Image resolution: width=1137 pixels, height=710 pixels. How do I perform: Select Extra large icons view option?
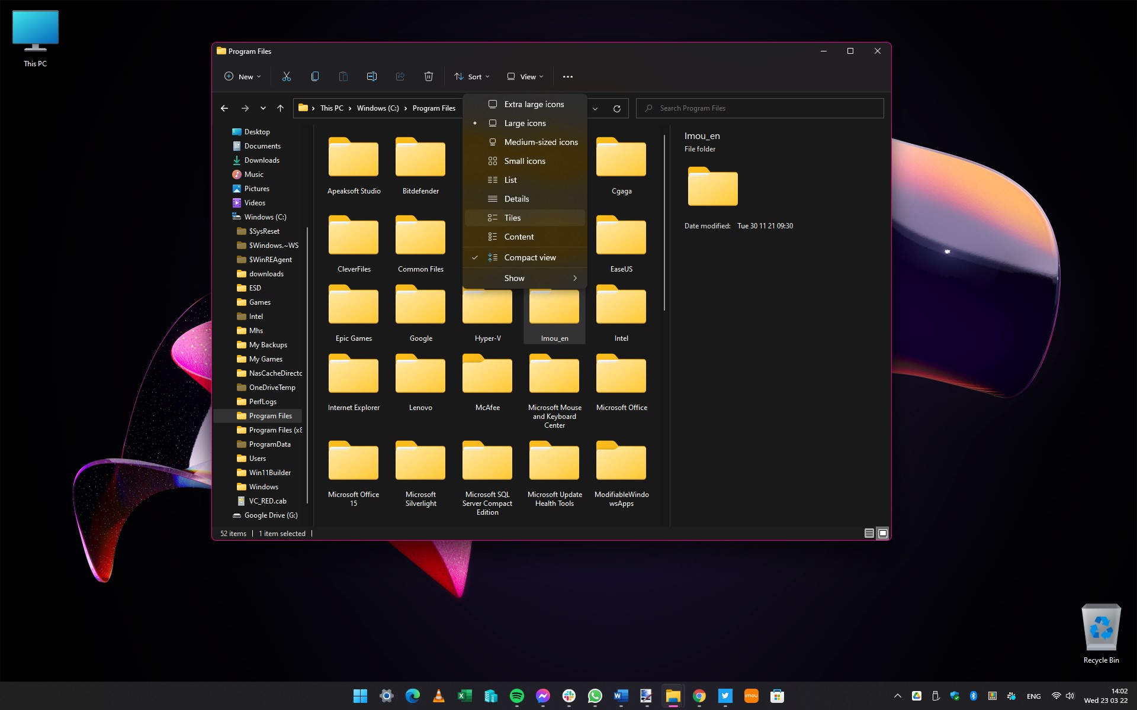(x=532, y=104)
